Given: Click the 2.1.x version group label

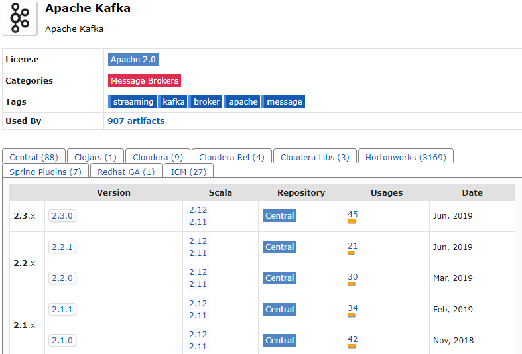Looking at the screenshot, I should [25, 325].
